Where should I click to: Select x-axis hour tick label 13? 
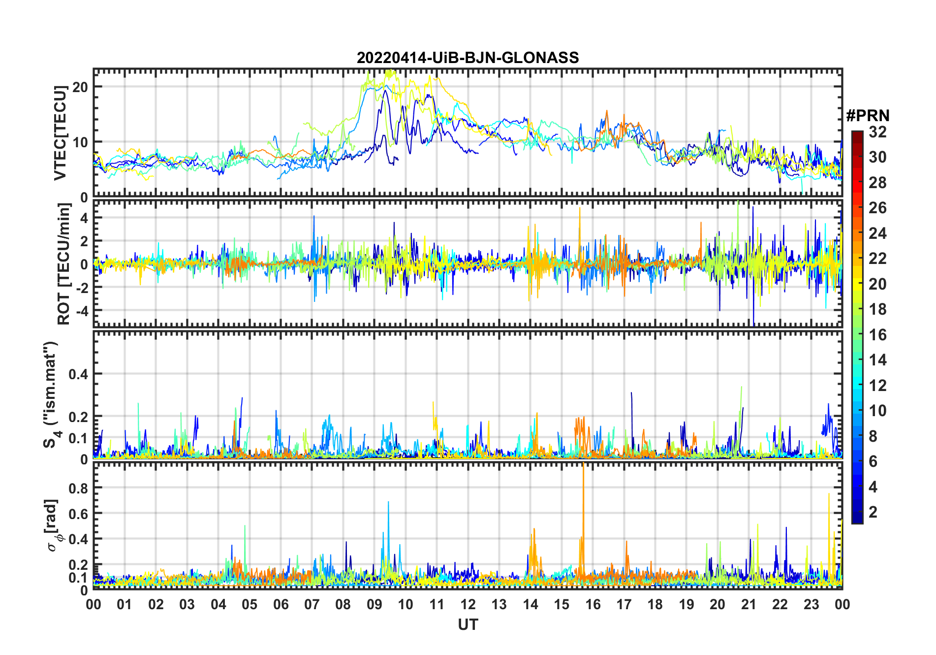(x=499, y=604)
